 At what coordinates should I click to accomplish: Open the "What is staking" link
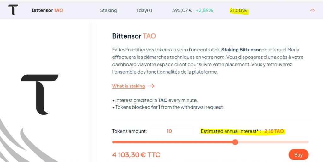pos(128,86)
